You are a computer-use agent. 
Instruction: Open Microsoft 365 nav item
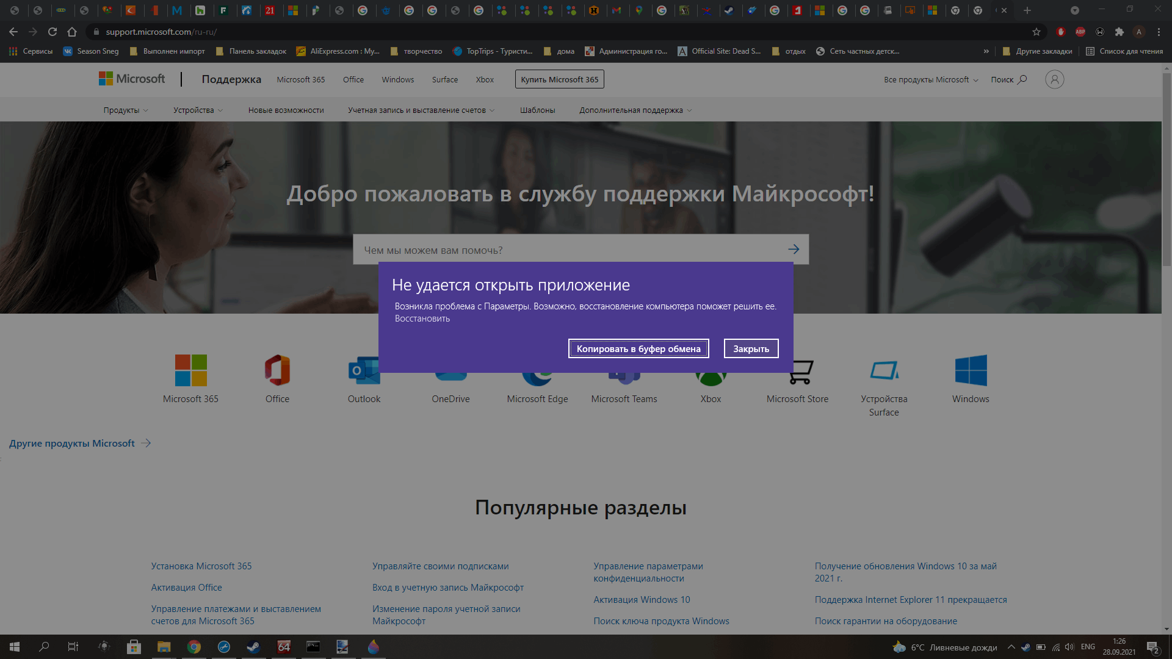(x=300, y=79)
